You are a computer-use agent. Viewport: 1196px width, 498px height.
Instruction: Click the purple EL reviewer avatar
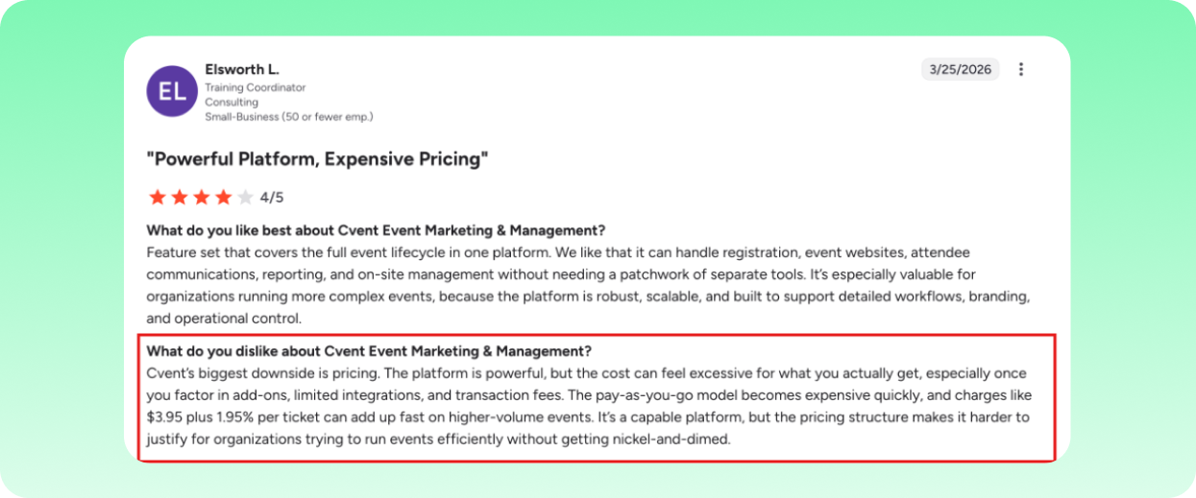172,92
